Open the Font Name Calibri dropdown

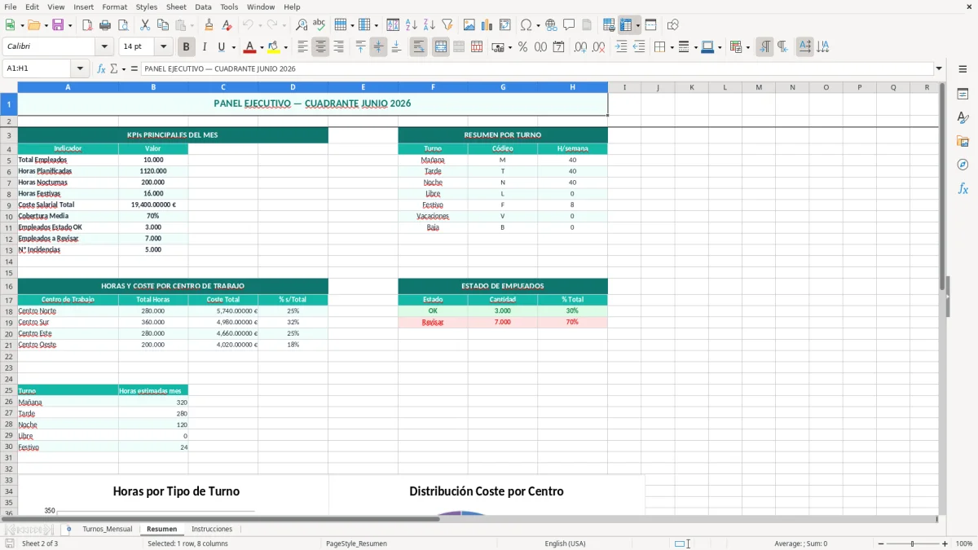[x=104, y=47]
